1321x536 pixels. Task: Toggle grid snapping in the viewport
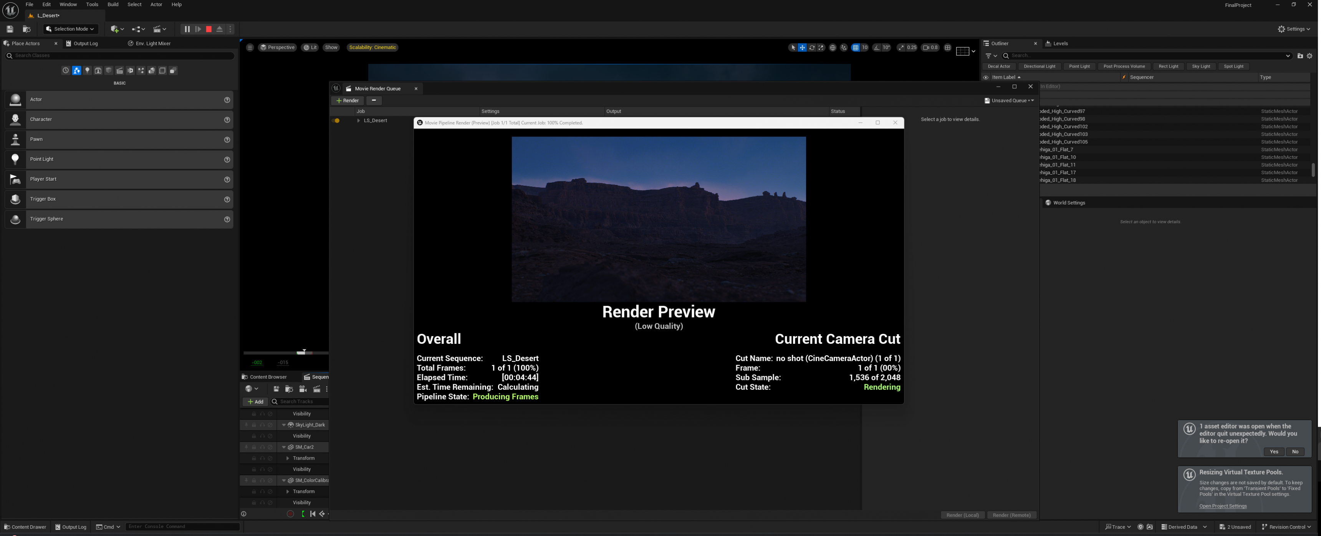pos(855,48)
